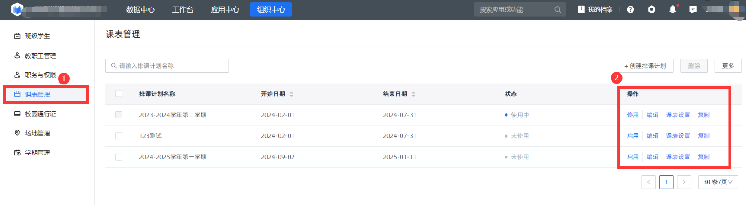Click the 校园通行证 card icon

pos(17,114)
